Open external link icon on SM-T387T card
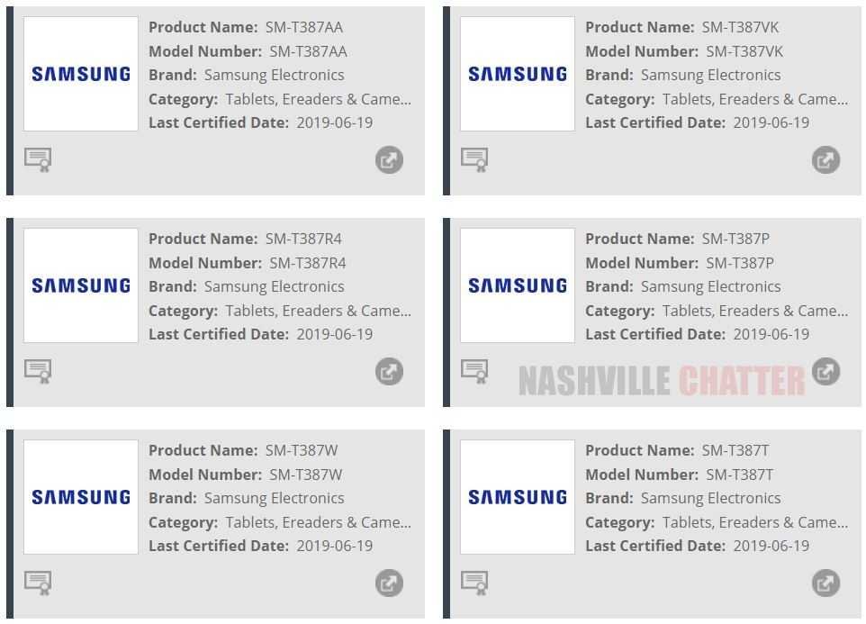The width and height of the screenshot is (866, 624). coord(825,583)
